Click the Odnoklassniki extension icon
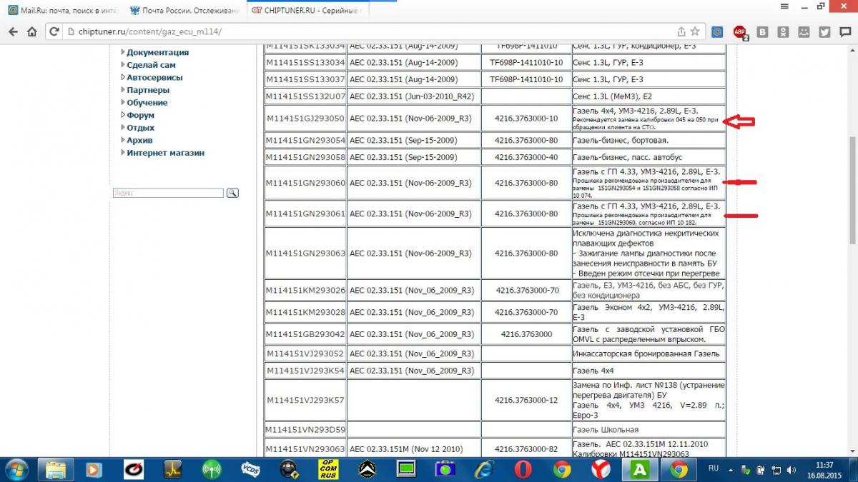This screenshot has width=858, height=482. (784, 32)
